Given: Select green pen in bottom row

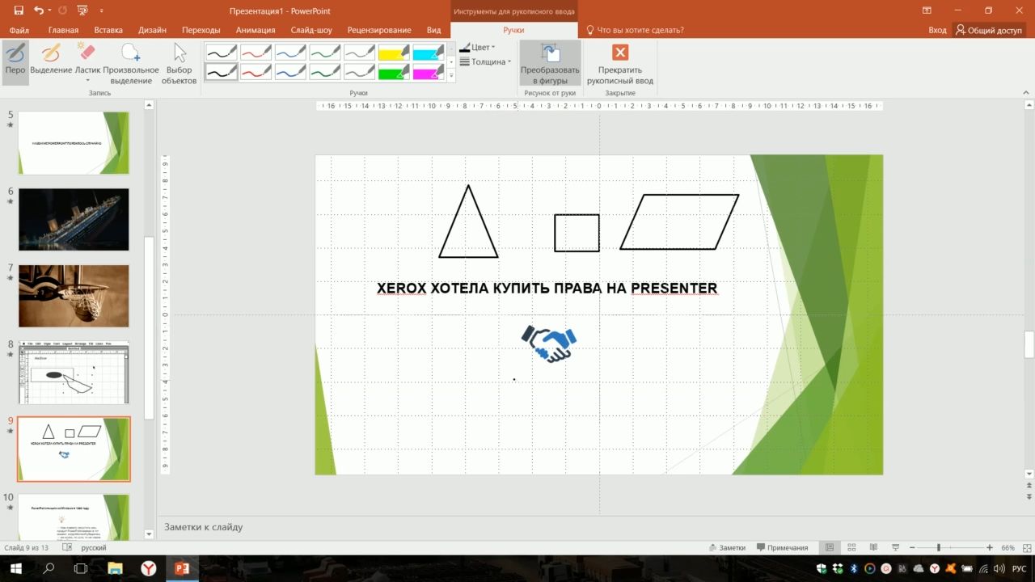Looking at the screenshot, I should pos(325,72).
